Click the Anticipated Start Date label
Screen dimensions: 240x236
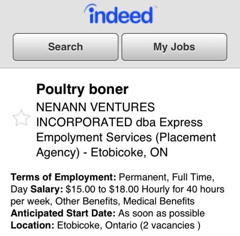tap(63, 213)
